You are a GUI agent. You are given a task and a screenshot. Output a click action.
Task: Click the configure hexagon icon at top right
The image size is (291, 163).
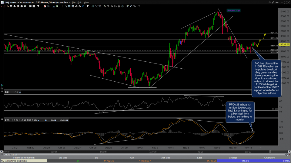[270, 2]
